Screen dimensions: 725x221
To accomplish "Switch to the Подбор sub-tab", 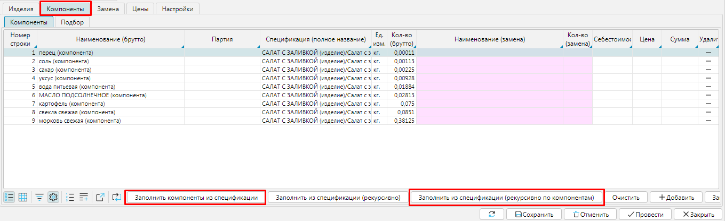I will (x=72, y=22).
